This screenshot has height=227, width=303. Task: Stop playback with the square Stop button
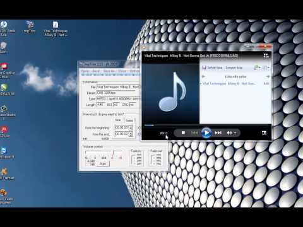click(x=183, y=133)
